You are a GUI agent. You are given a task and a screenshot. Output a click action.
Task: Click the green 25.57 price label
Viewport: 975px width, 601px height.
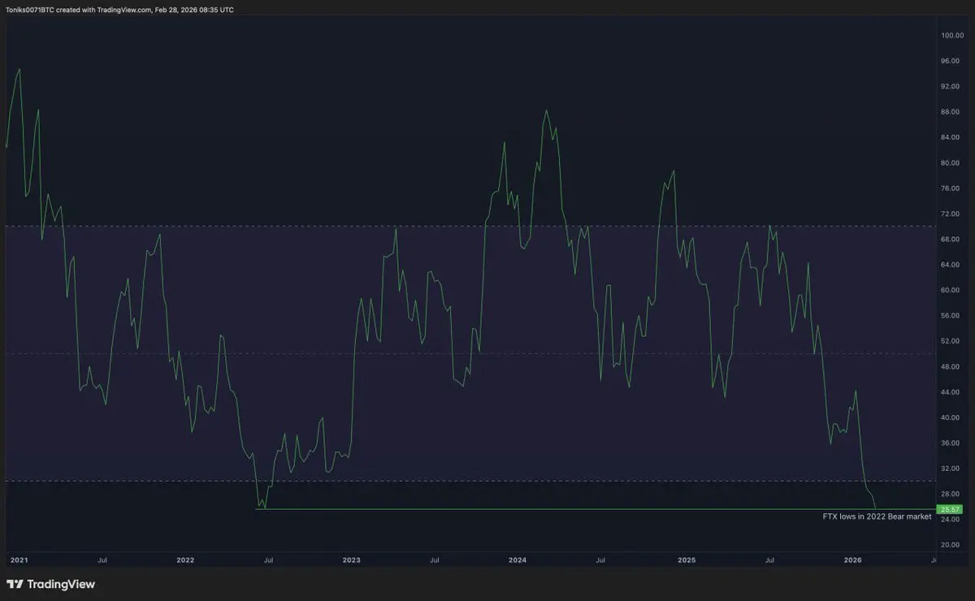point(950,509)
